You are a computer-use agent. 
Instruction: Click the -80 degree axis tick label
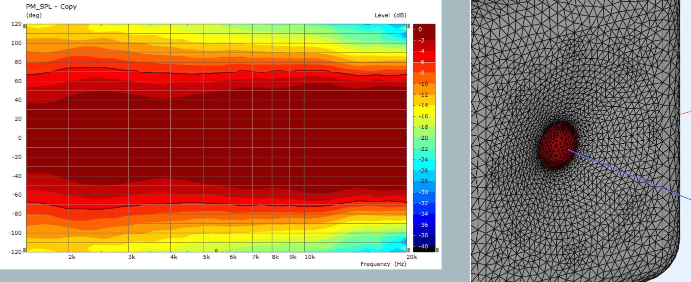17,214
